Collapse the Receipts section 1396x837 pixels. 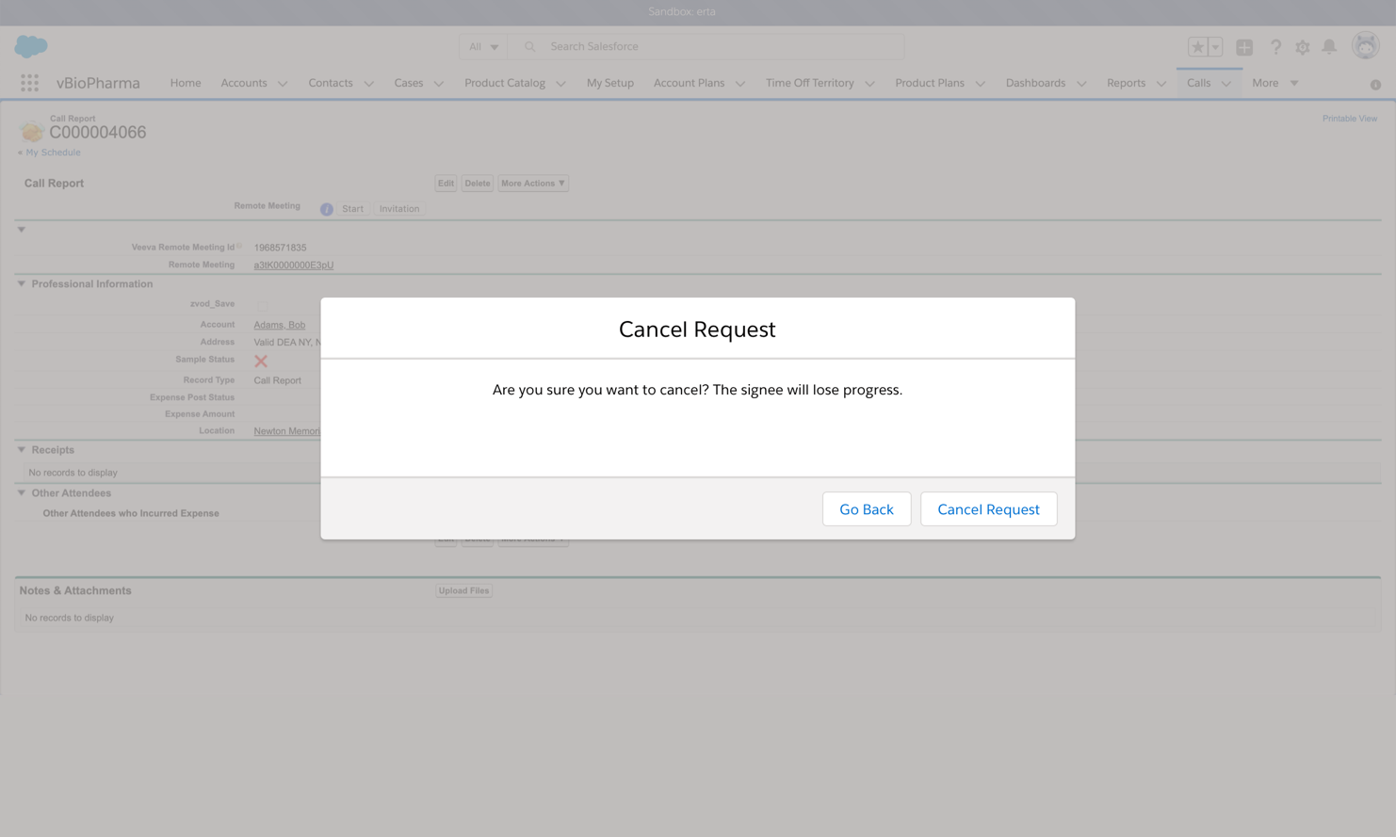[x=22, y=450]
